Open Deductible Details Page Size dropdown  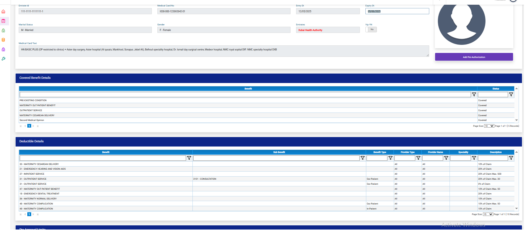click(x=488, y=214)
